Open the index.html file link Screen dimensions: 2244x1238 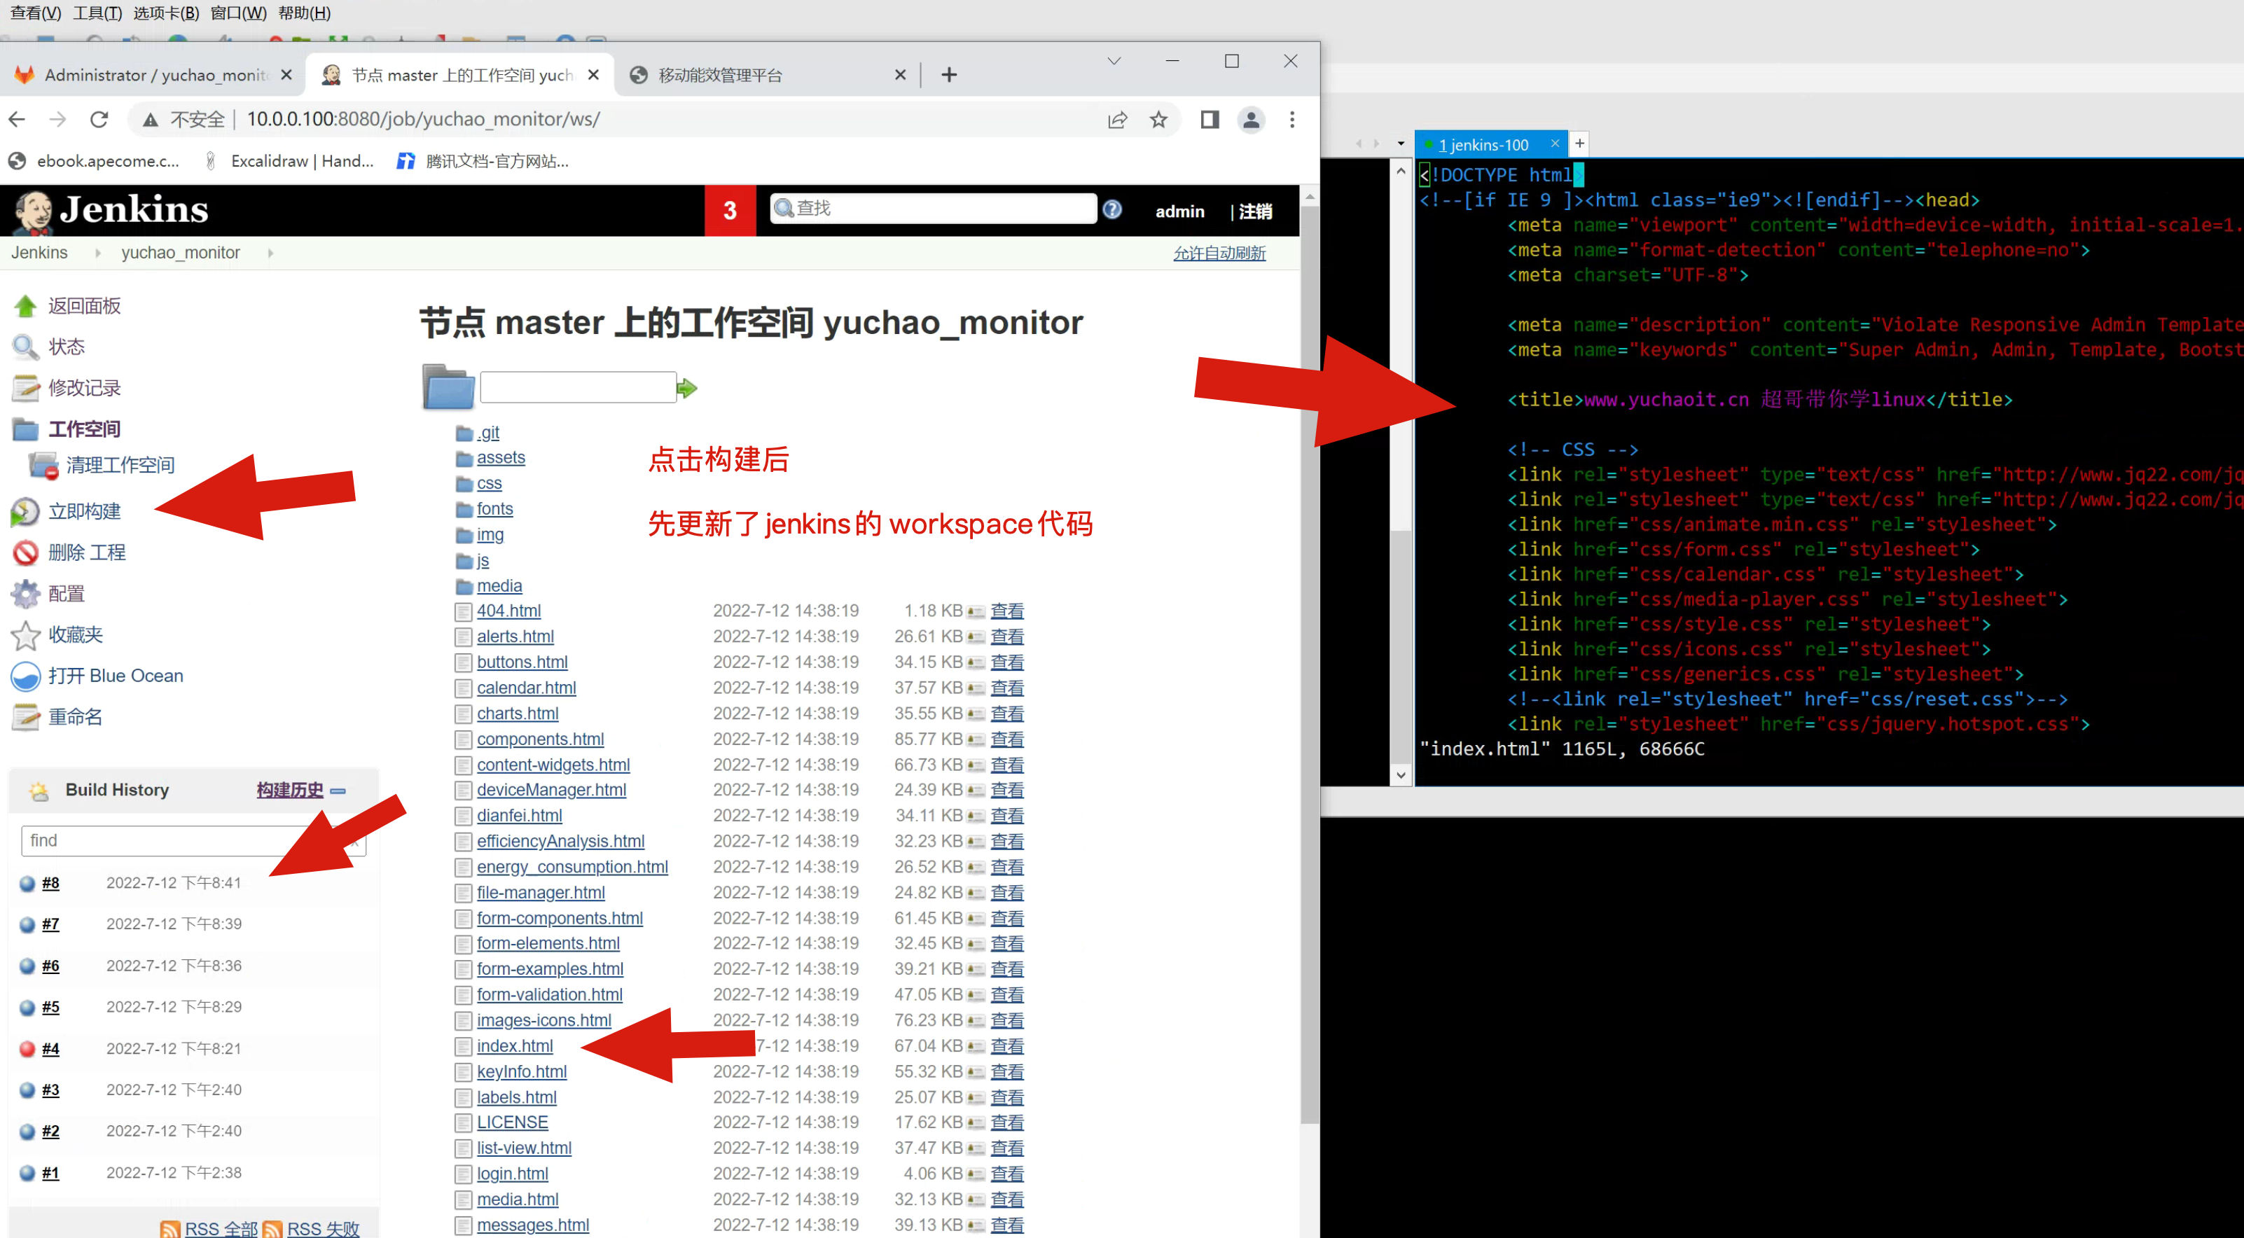tap(515, 1046)
